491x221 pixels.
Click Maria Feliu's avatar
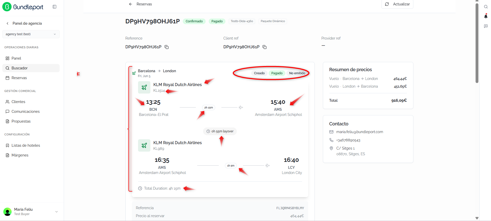click(x=7, y=212)
